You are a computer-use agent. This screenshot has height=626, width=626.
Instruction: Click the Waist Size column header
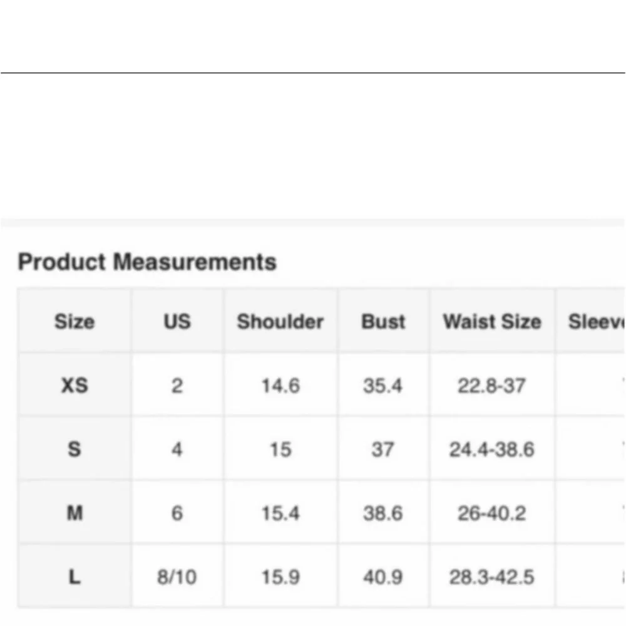(x=492, y=322)
